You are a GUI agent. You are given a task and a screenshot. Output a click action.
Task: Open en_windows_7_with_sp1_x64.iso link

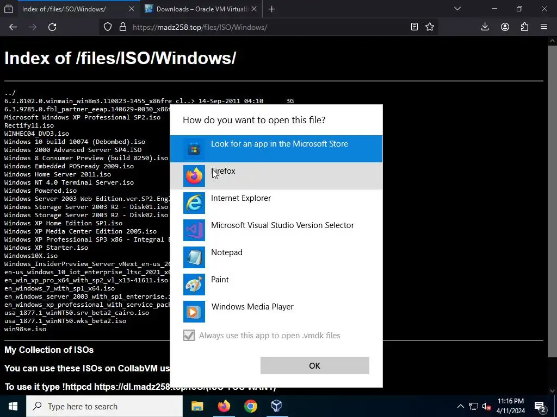[59, 289]
